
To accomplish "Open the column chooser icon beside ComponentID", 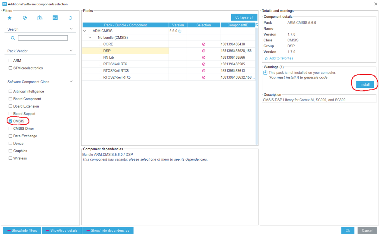I will (x=257, y=25).
